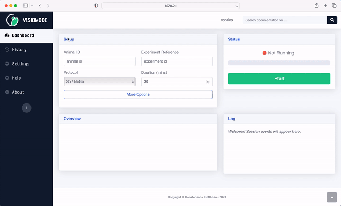Show Safari tab overview icon
The width and height of the screenshot is (341, 206).
click(x=334, y=6)
